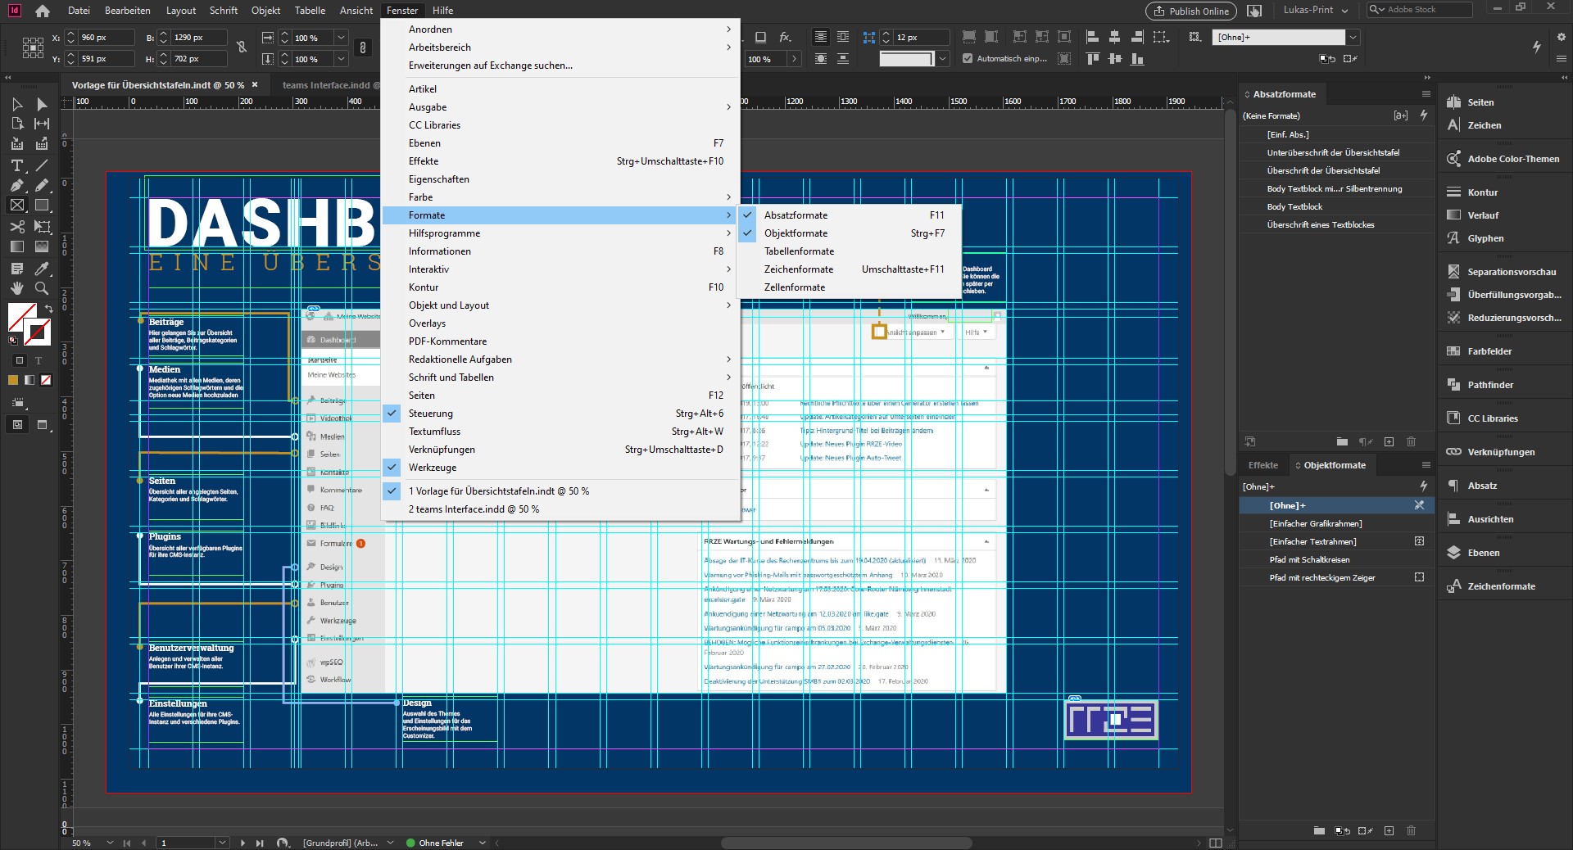
Task: Open the Pathfinder panel
Action: click(x=1489, y=385)
